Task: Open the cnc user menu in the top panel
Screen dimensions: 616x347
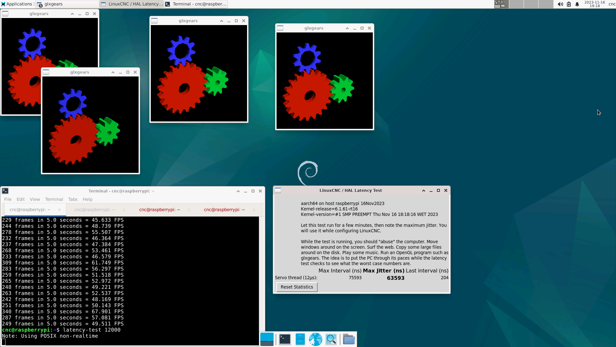Action: (x=612, y=4)
